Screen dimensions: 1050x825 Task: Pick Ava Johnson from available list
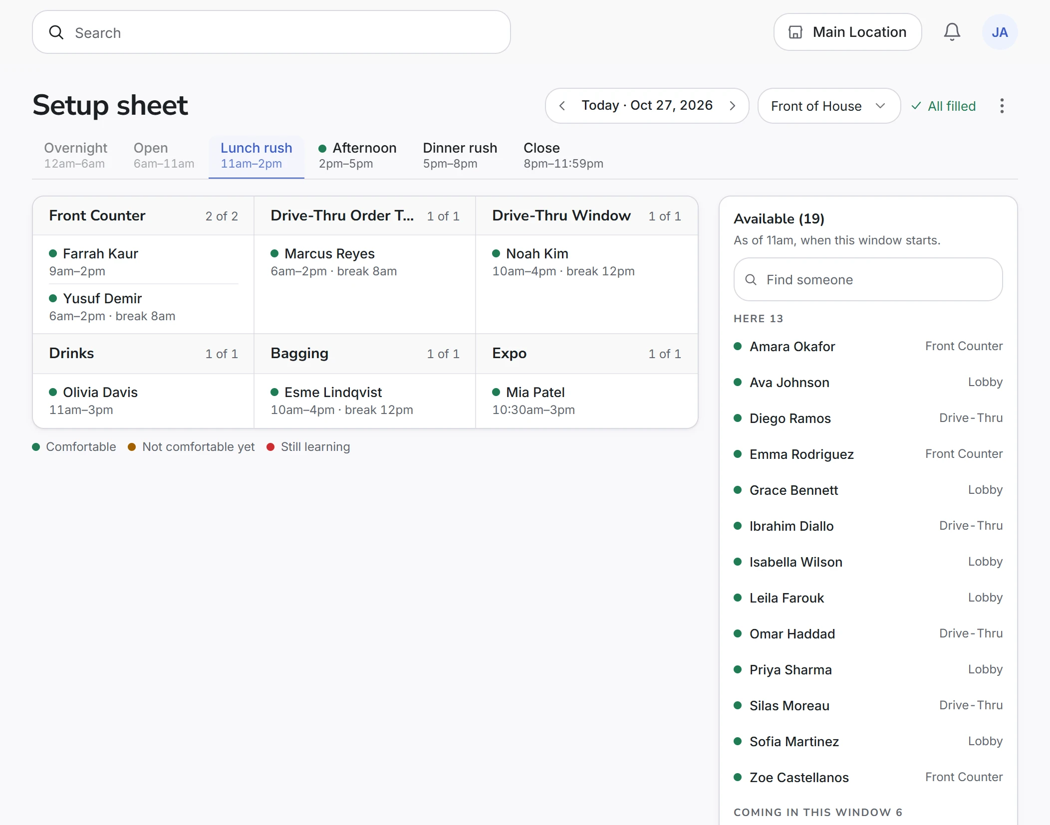(868, 383)
